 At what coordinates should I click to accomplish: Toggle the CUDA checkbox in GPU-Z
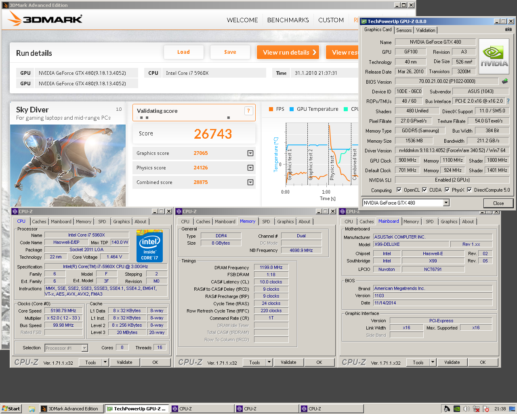[425, 190]
